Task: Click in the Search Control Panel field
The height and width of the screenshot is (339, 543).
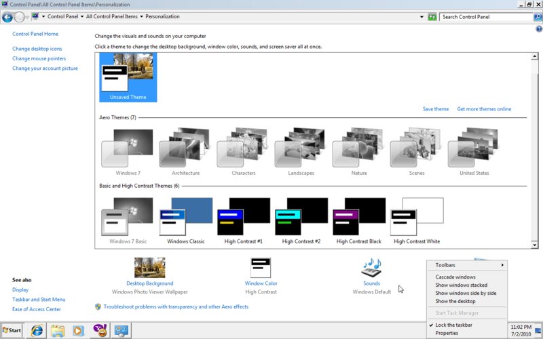Action: point(482,16)
